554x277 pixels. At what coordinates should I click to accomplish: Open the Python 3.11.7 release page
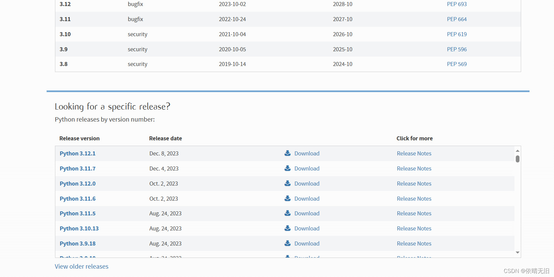point(77,168)
